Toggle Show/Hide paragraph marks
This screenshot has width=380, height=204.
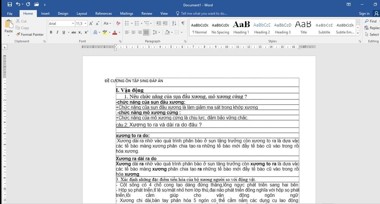coord(183,23)
